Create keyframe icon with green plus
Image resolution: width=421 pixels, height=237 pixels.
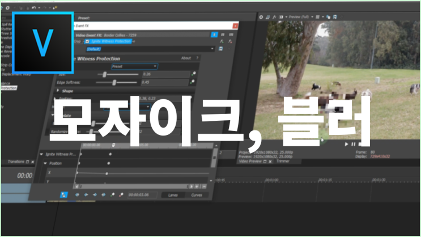[x=113, y=194]
